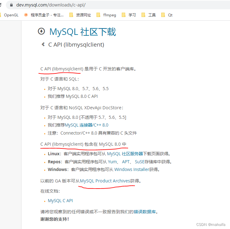The height and width of the screenshot is (229, 230).
Task: Open the MySQL 连接器/C++ 8.0 link
Action: click(87, 125)
